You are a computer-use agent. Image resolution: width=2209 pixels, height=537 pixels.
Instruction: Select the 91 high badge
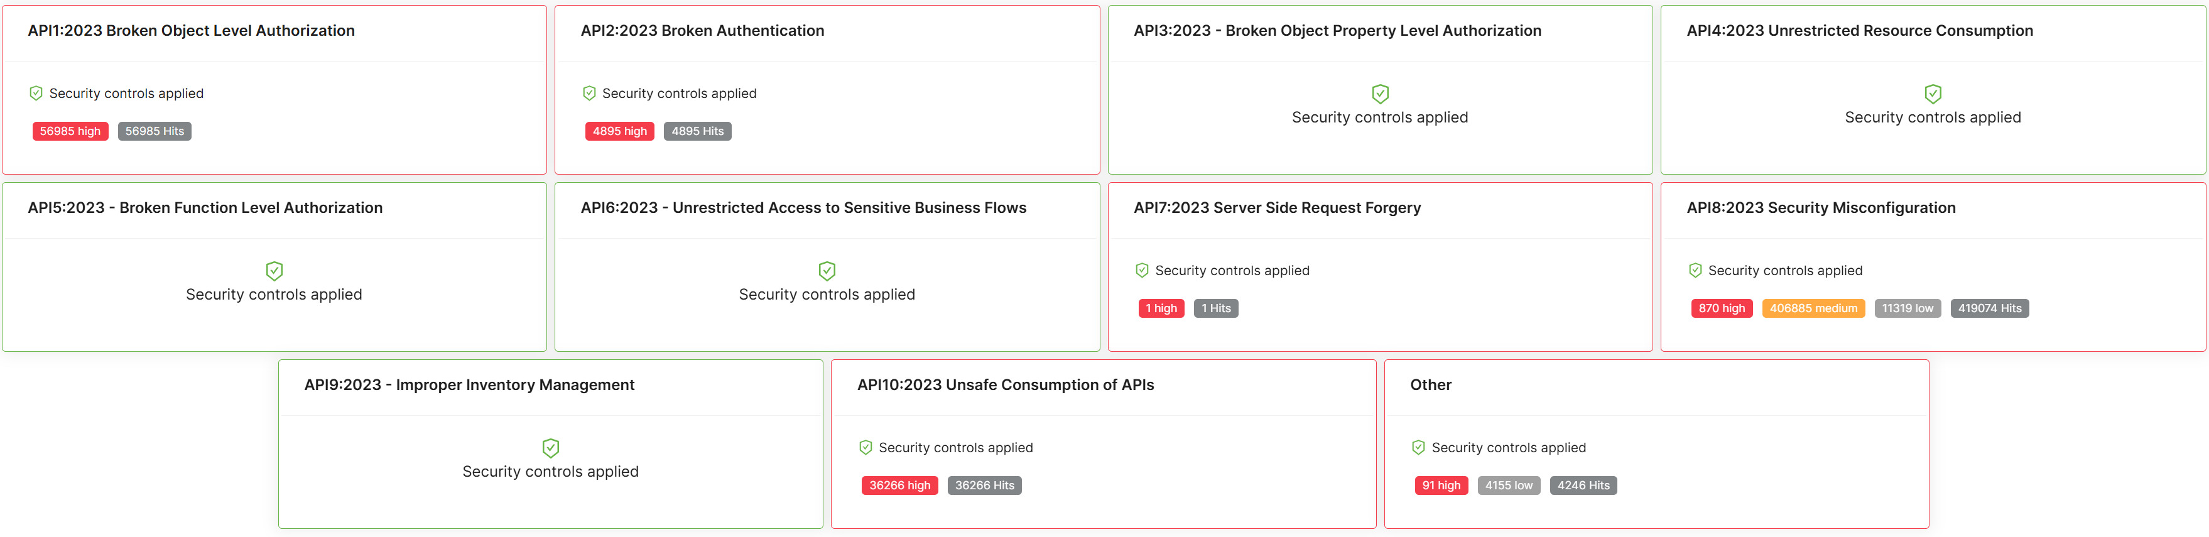pos(1441,485)
